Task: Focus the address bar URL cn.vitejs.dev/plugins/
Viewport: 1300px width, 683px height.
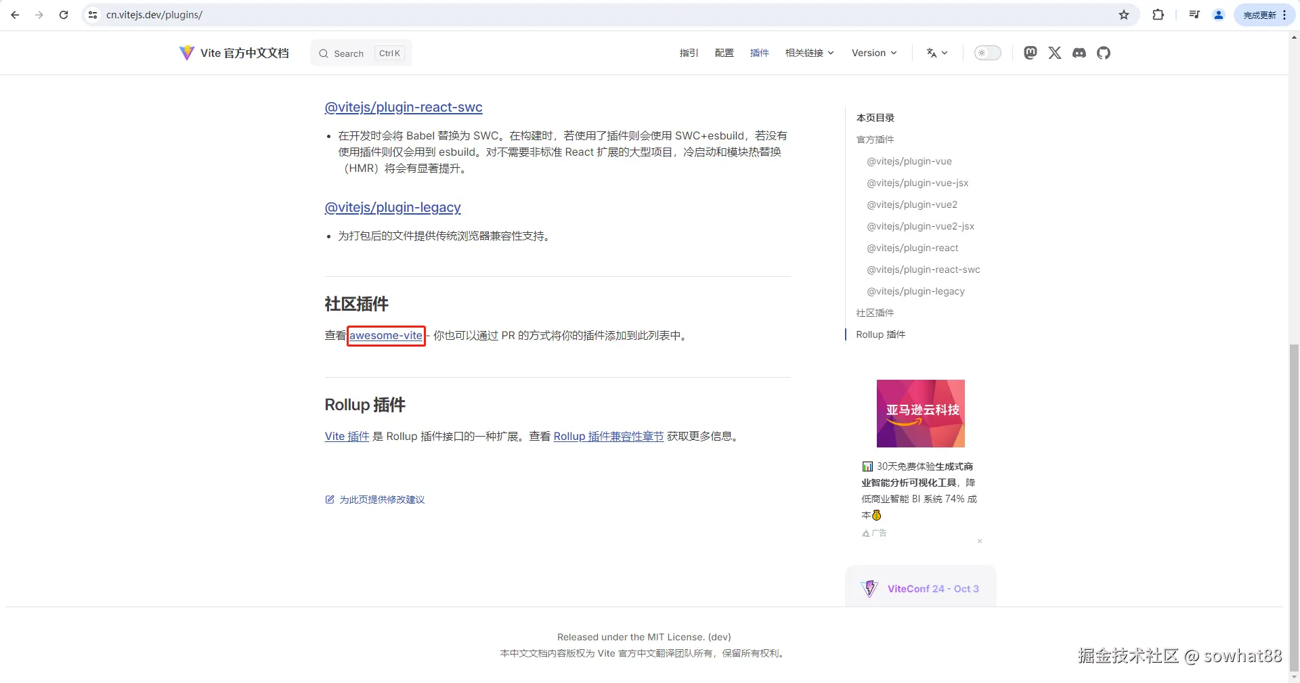Action: tap(154, 15)
